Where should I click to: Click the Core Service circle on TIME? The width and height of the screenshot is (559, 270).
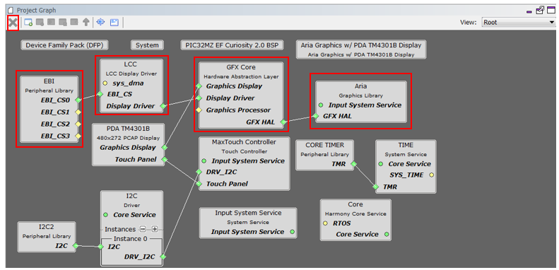tap(381, 164)
